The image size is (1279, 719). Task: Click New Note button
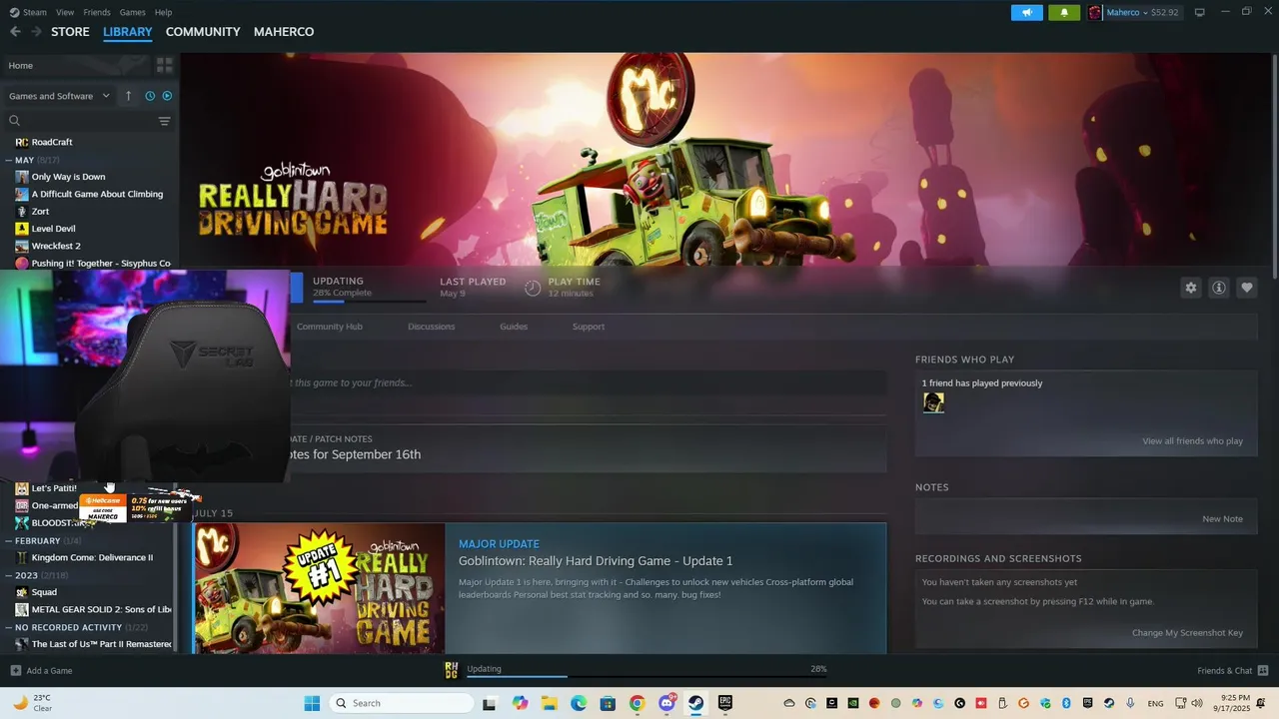(x=1222, y=519)
